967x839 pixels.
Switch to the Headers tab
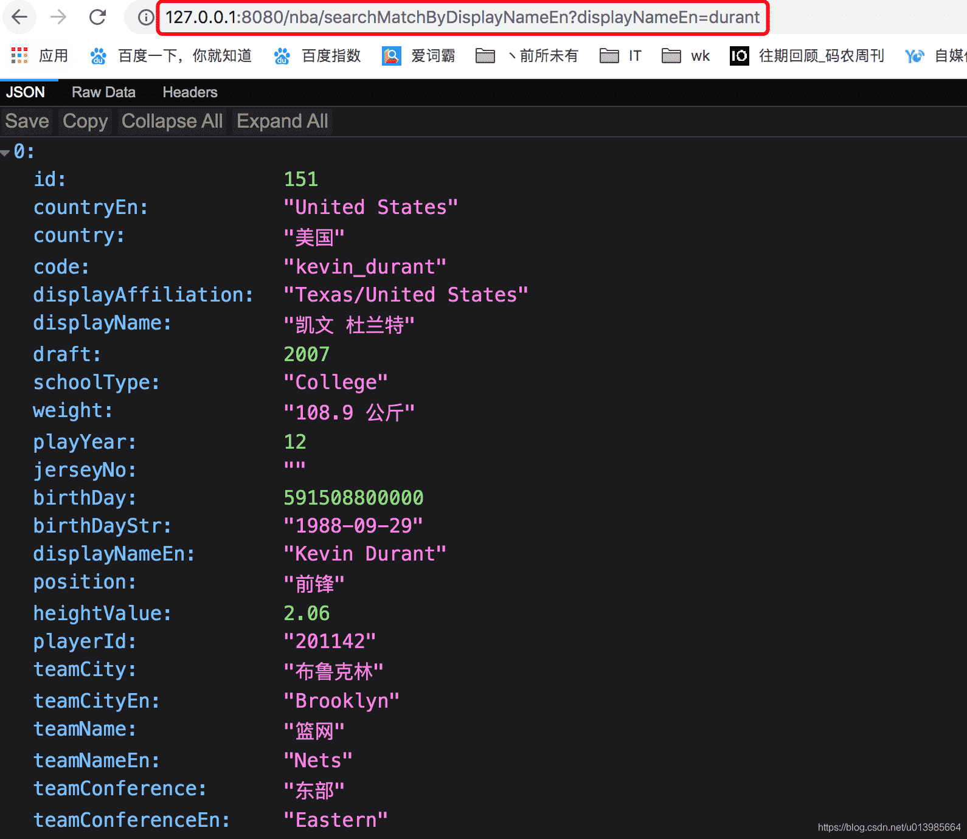pos(190,92)
